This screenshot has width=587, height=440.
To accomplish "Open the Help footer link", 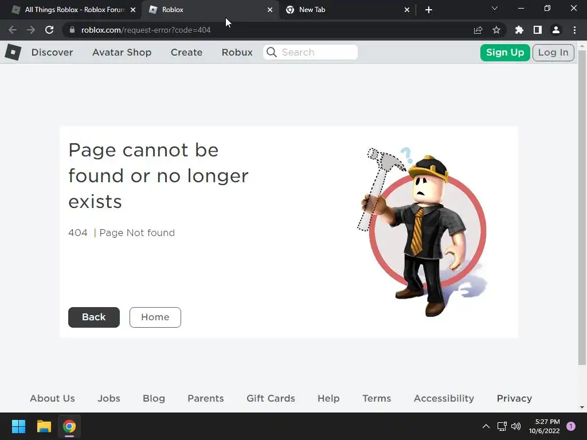I will 328,399.
